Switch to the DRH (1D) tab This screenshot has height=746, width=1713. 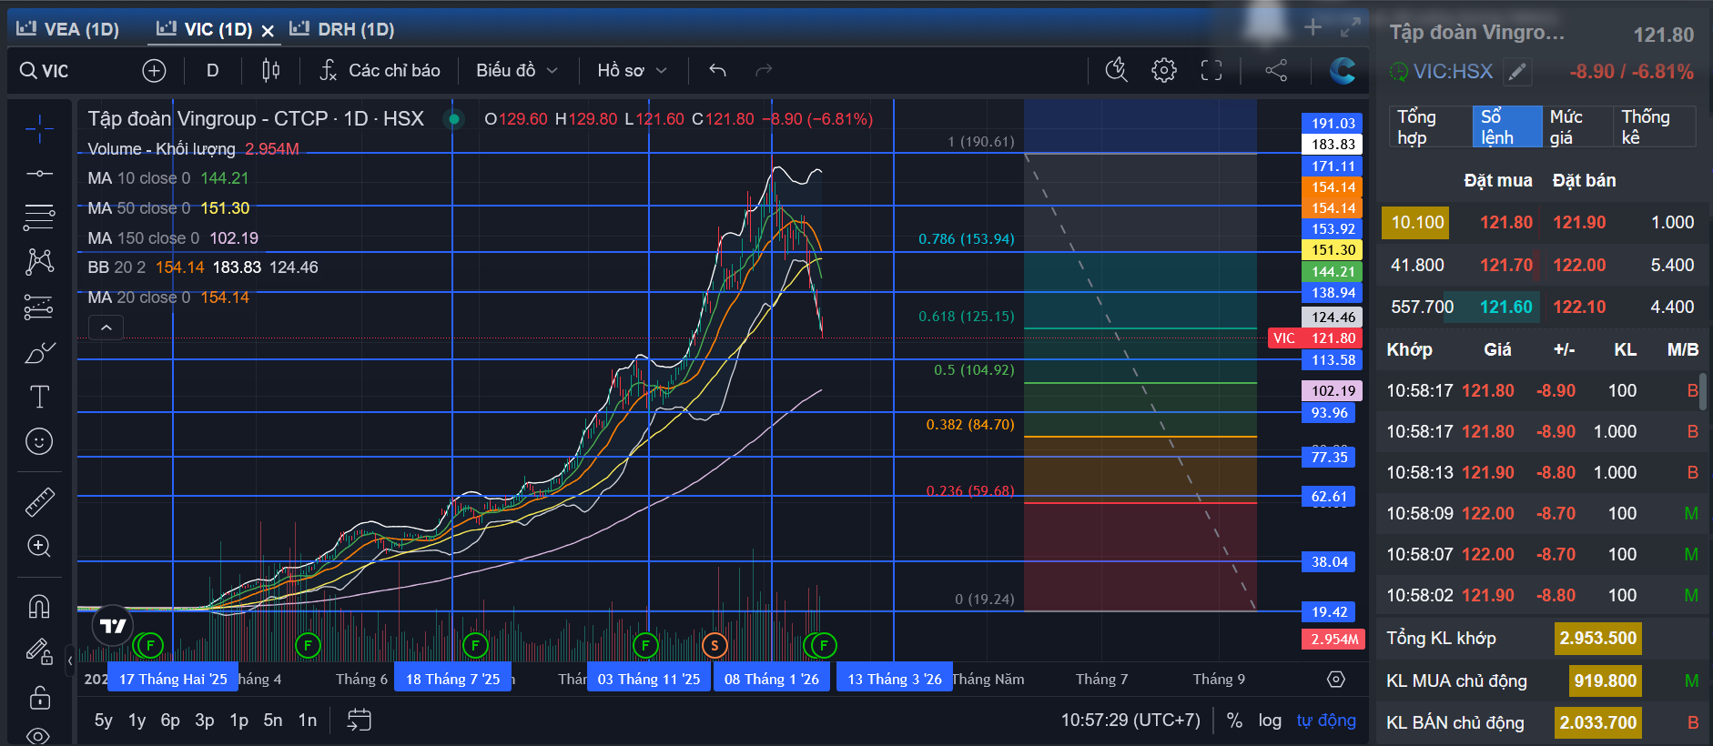342,29
